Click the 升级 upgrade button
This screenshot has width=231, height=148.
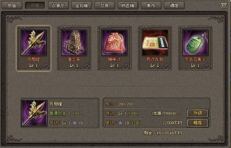pyautogui.click(x=198, y=113)
